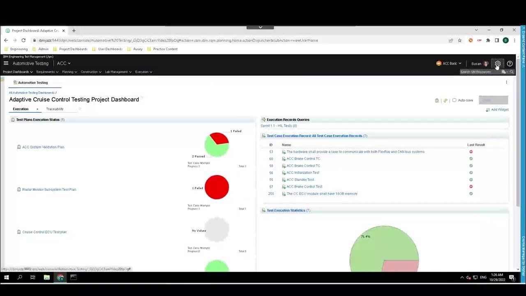Screen dimensions: 526x296
Task: Open the Execution tab dropdown arrow
Action: (x=37, y=109)
